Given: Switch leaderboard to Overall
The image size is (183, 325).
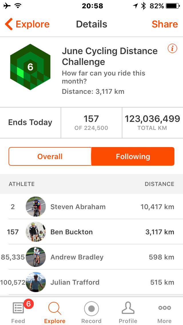Looking at the screenshot, I should click(x=50, y=156).
